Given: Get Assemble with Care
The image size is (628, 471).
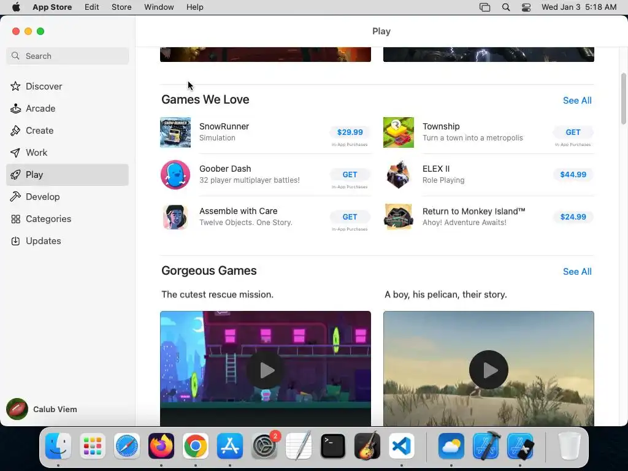Looking at the screenshot, I should [x=350, y=217].
